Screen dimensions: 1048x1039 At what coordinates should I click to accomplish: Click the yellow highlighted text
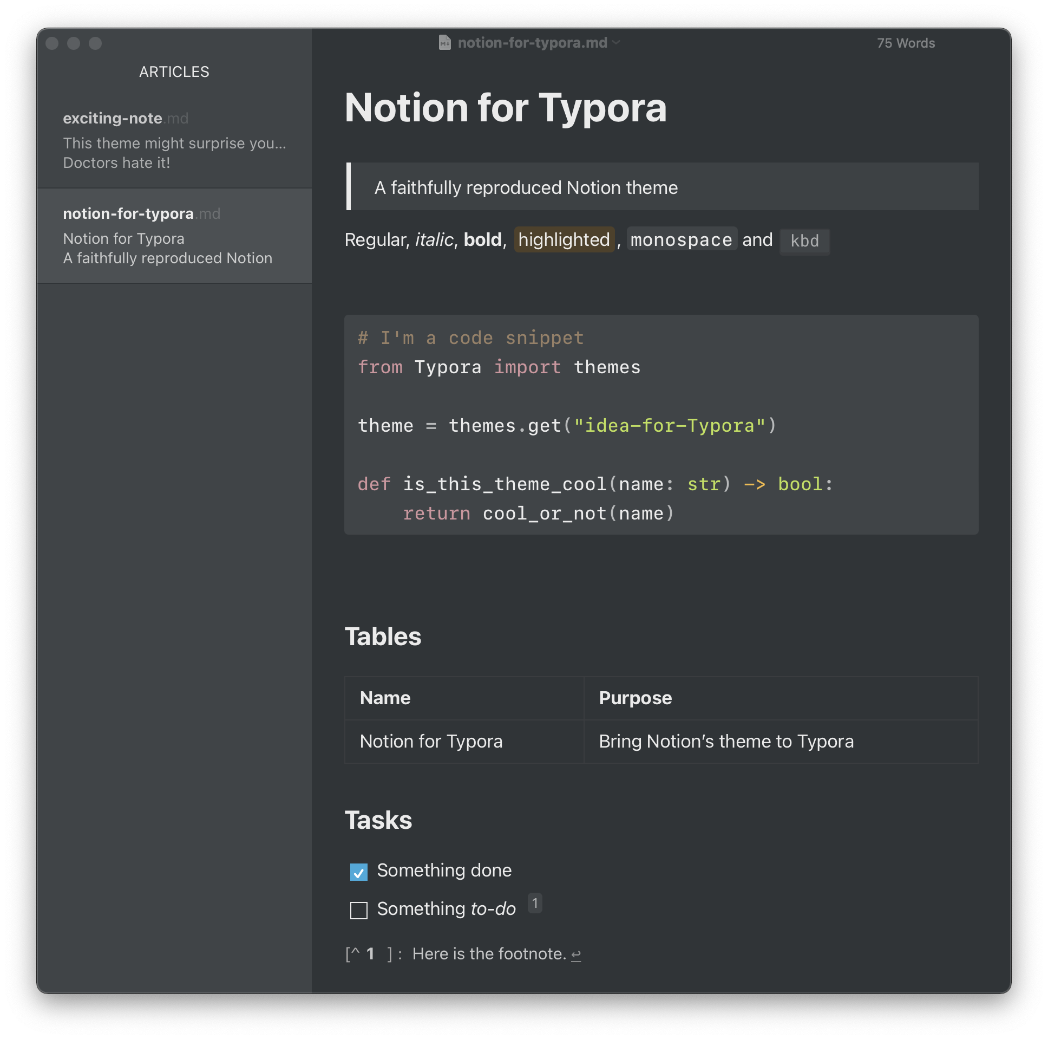pyautogui.click(x=564, y=239)
